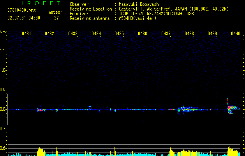Screen dimensions: 245x156
Task: Click the yellow power bars below 0440
Action: coord(234,151)
